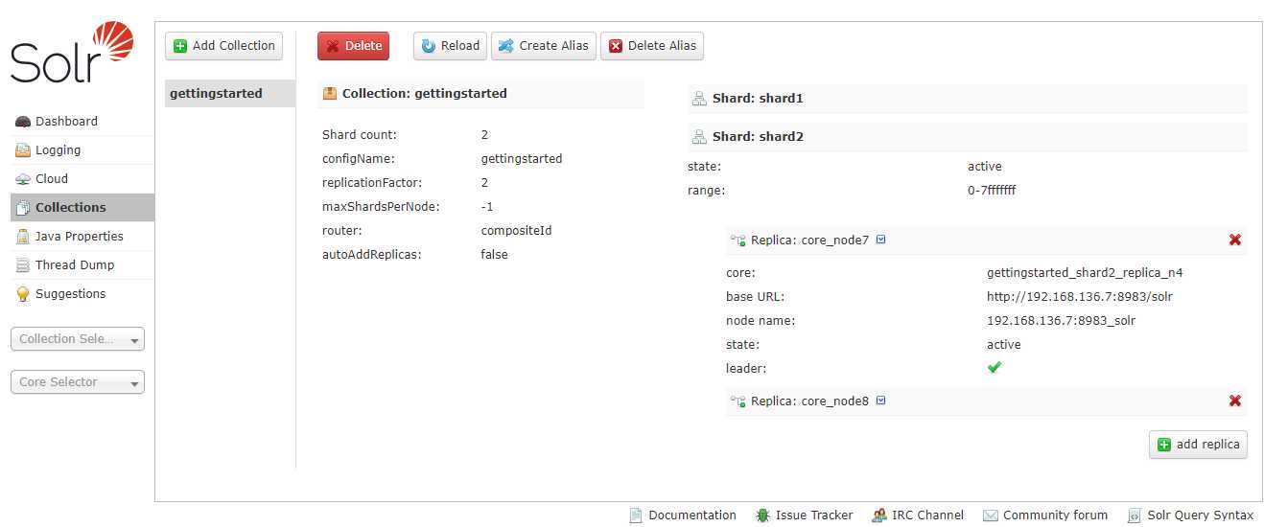
Task: Click the Create Alias button
Action: [x=544, y=46]
